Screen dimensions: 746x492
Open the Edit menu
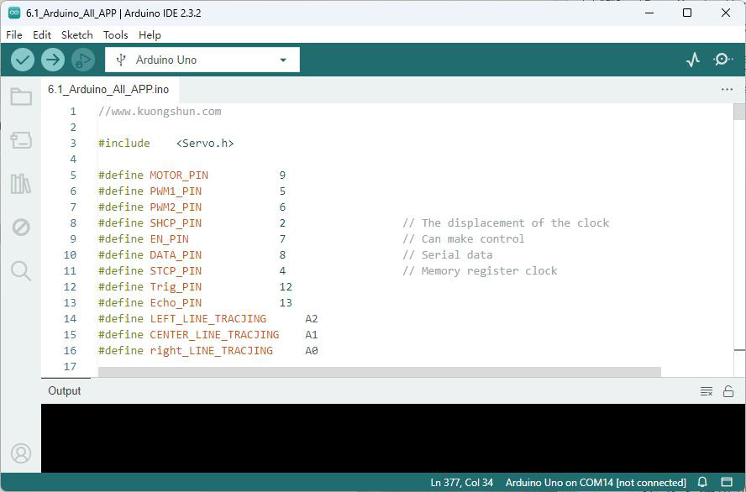pos(42,34)
